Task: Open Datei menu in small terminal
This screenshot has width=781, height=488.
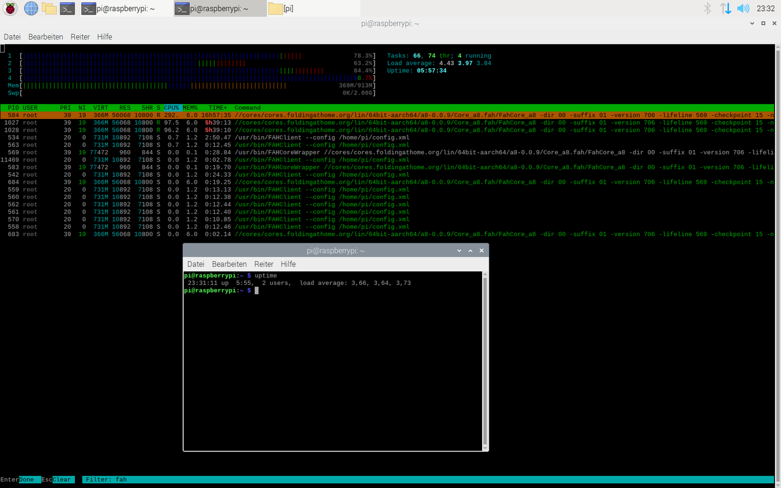Action: [x=196, y=264]
